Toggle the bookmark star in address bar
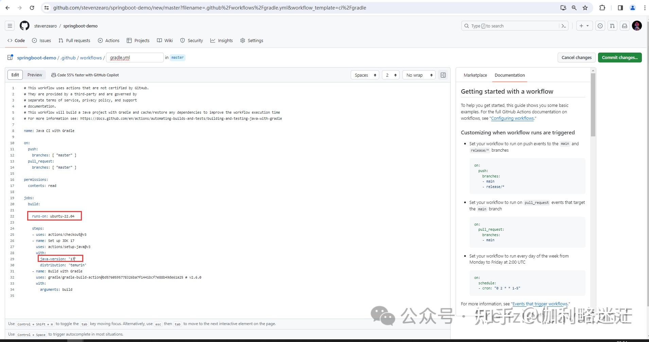 coord(585,7)
